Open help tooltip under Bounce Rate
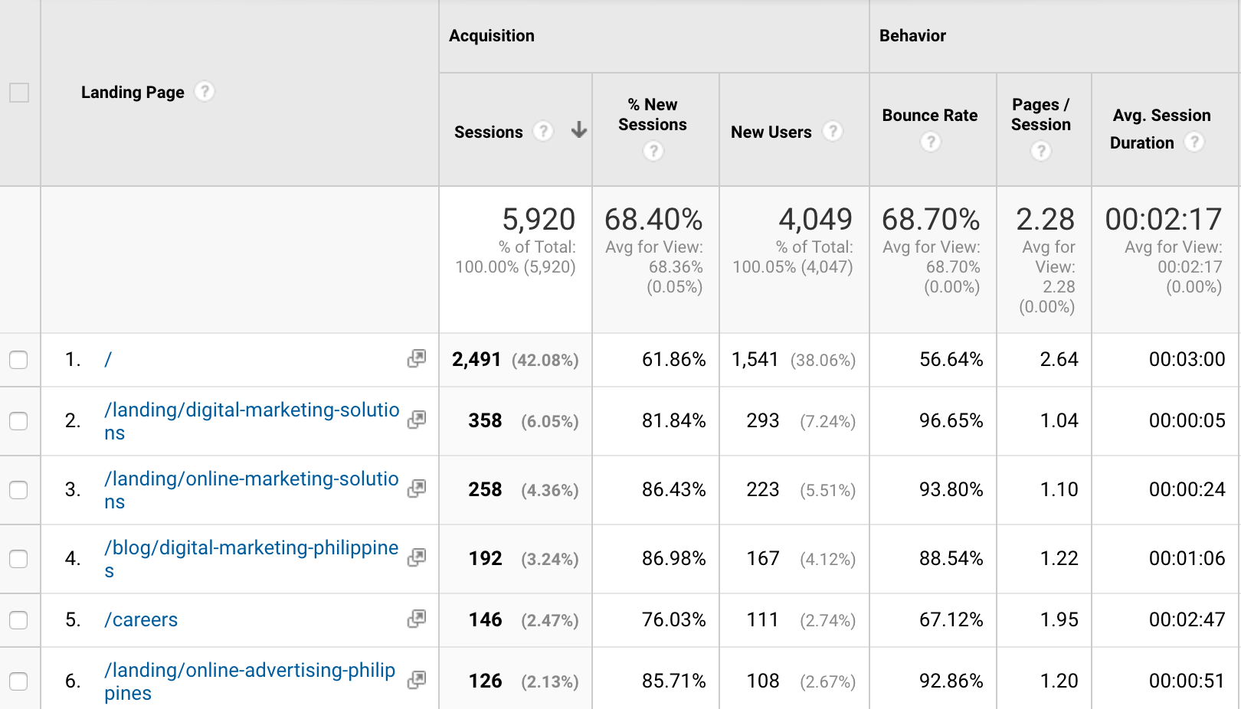The height and width of the screenshot is (709, 1241). pos(930,142)
